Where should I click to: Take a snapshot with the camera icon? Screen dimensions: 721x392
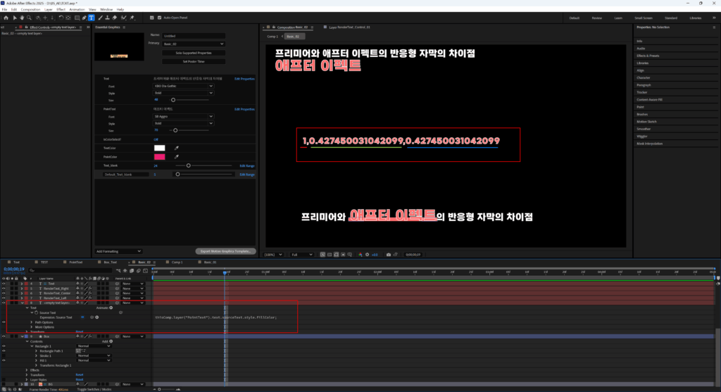389,255
